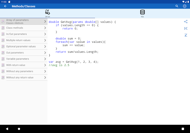This screenshot has width=190, height=133.
Task: Tap the Android back navigation button
Action: pos(7,129)
